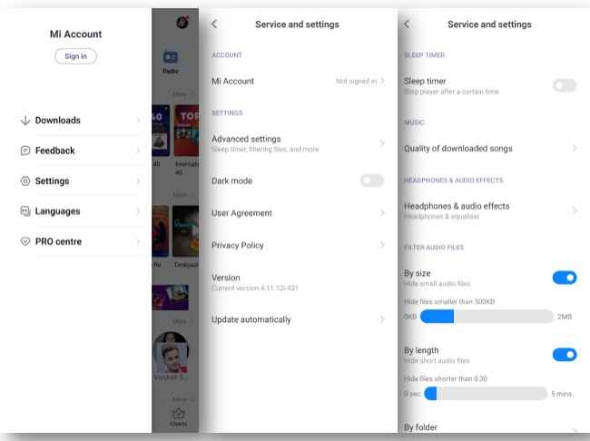Adjust the file size slider

[x=487, y=317]
